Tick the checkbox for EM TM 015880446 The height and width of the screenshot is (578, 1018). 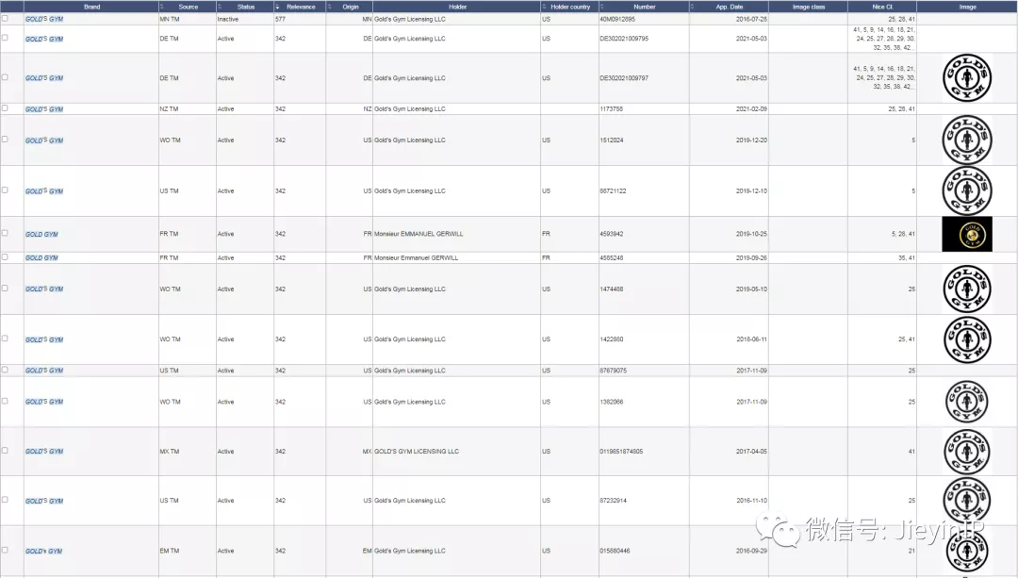(x=6, y=550)
